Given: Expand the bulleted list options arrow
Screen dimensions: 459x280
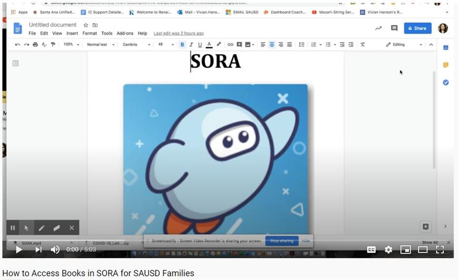Looking at the screenshot, I should [335, 45].
